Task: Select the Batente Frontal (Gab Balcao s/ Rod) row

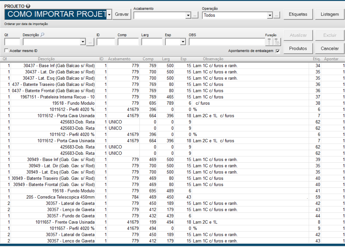Action: (172, 91)
